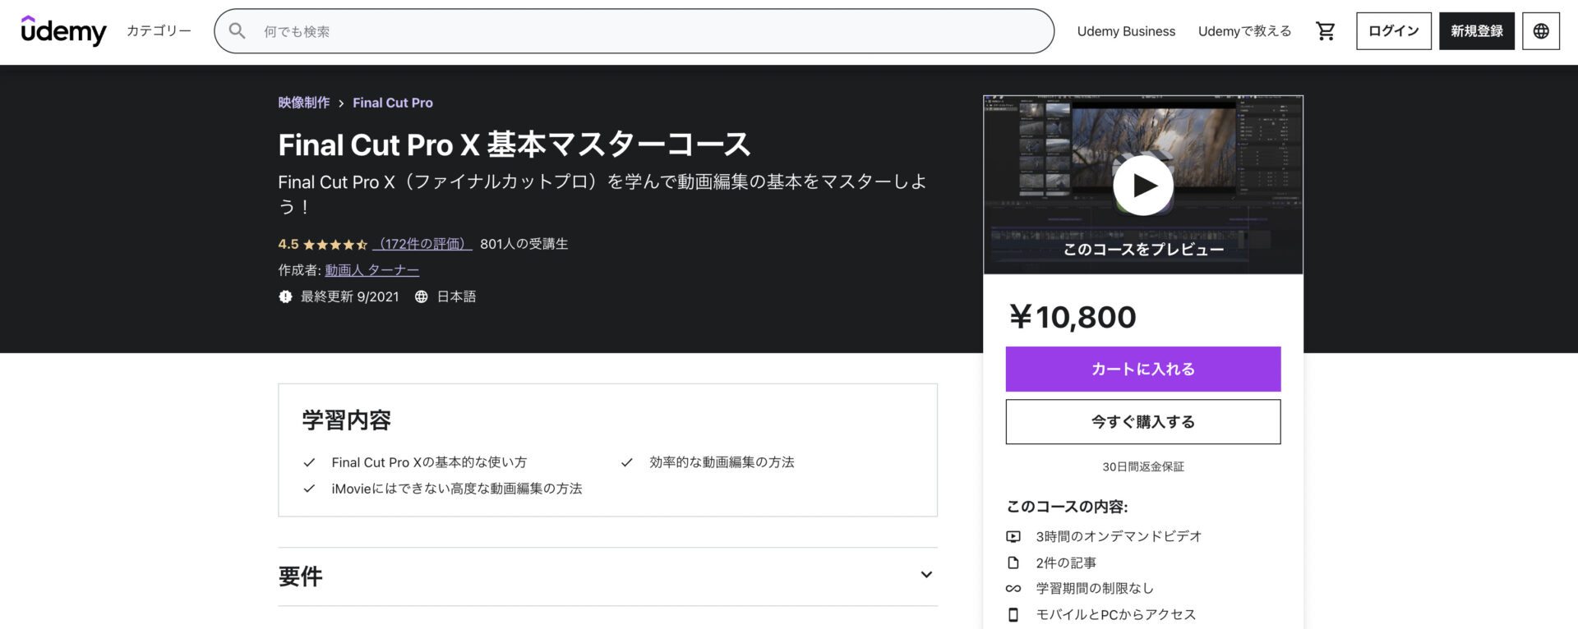Screen dimensions: 1578x629
Task: Click the mobile access icon
Action: click(x=1013, y=615)
